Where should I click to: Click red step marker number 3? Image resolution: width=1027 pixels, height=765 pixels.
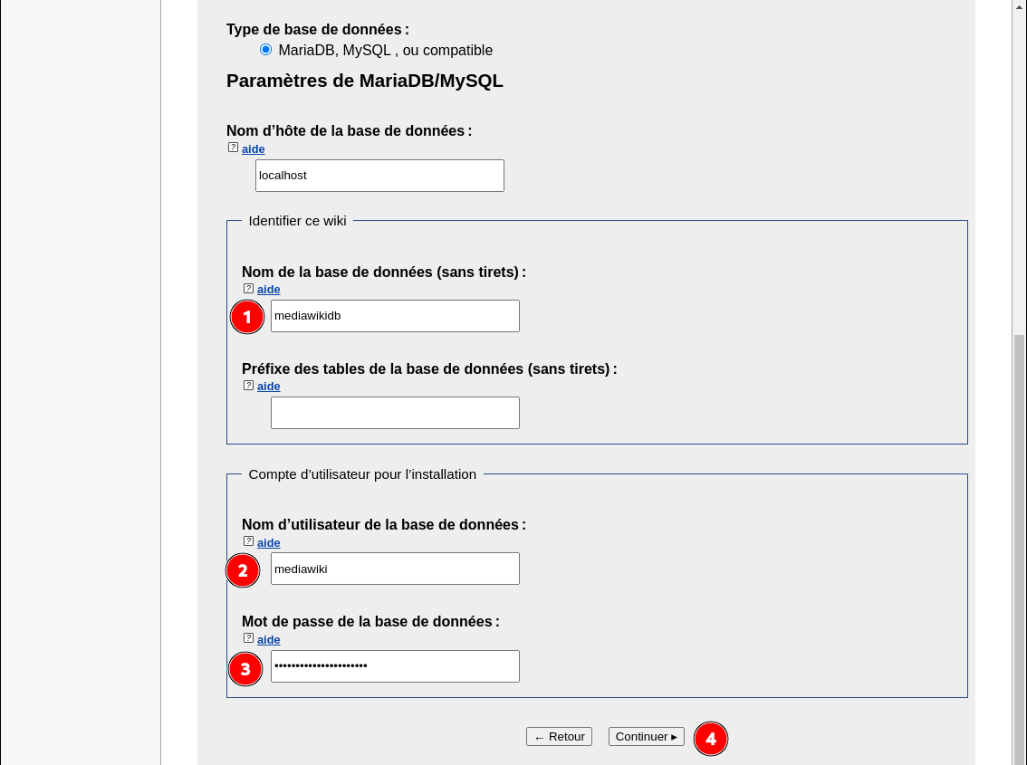245,669
